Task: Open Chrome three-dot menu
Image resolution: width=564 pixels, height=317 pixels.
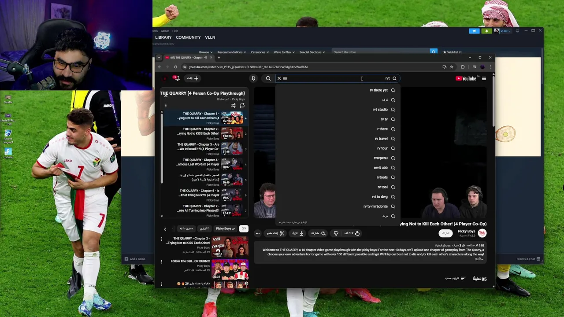Action: [x=490, y=67]
